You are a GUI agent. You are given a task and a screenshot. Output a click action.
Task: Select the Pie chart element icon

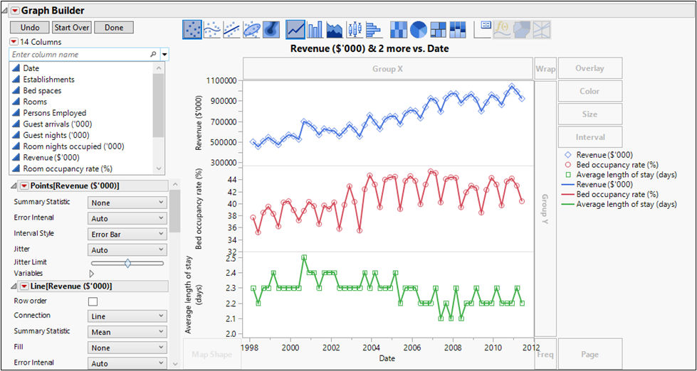click(419, 29)
